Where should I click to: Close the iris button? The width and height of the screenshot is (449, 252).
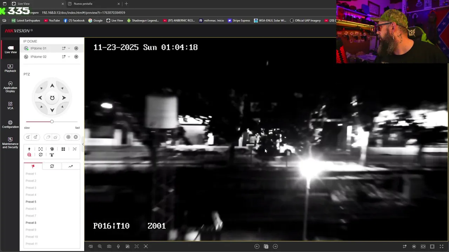pos(68,137)
